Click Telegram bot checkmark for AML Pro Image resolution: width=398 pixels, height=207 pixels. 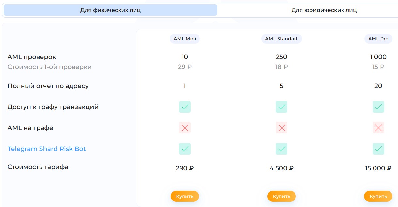pyautogui.click(x=378, y=149)
